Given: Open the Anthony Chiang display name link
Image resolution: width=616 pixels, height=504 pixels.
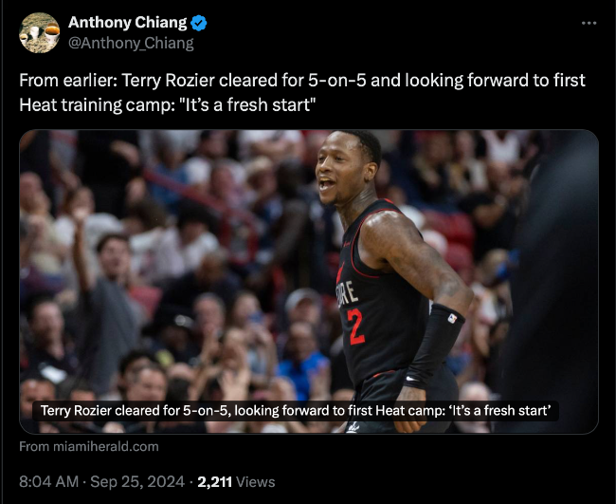Looking at the screenshot, I should (127, 23).
